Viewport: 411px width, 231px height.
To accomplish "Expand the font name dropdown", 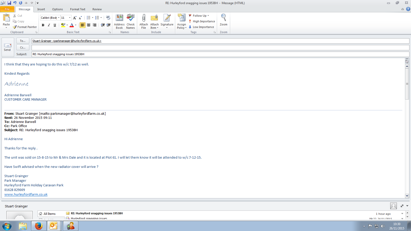I will [x=59, y=18].
